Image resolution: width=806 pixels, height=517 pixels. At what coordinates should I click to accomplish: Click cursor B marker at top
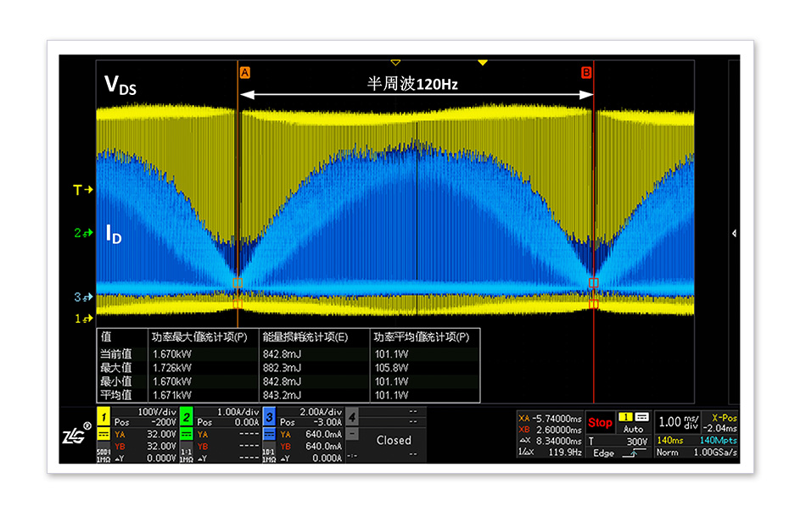tap(586, 73)
